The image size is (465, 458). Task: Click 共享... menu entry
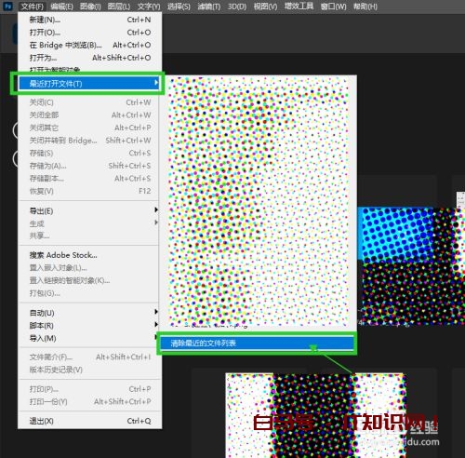click(x=90, y=236)
